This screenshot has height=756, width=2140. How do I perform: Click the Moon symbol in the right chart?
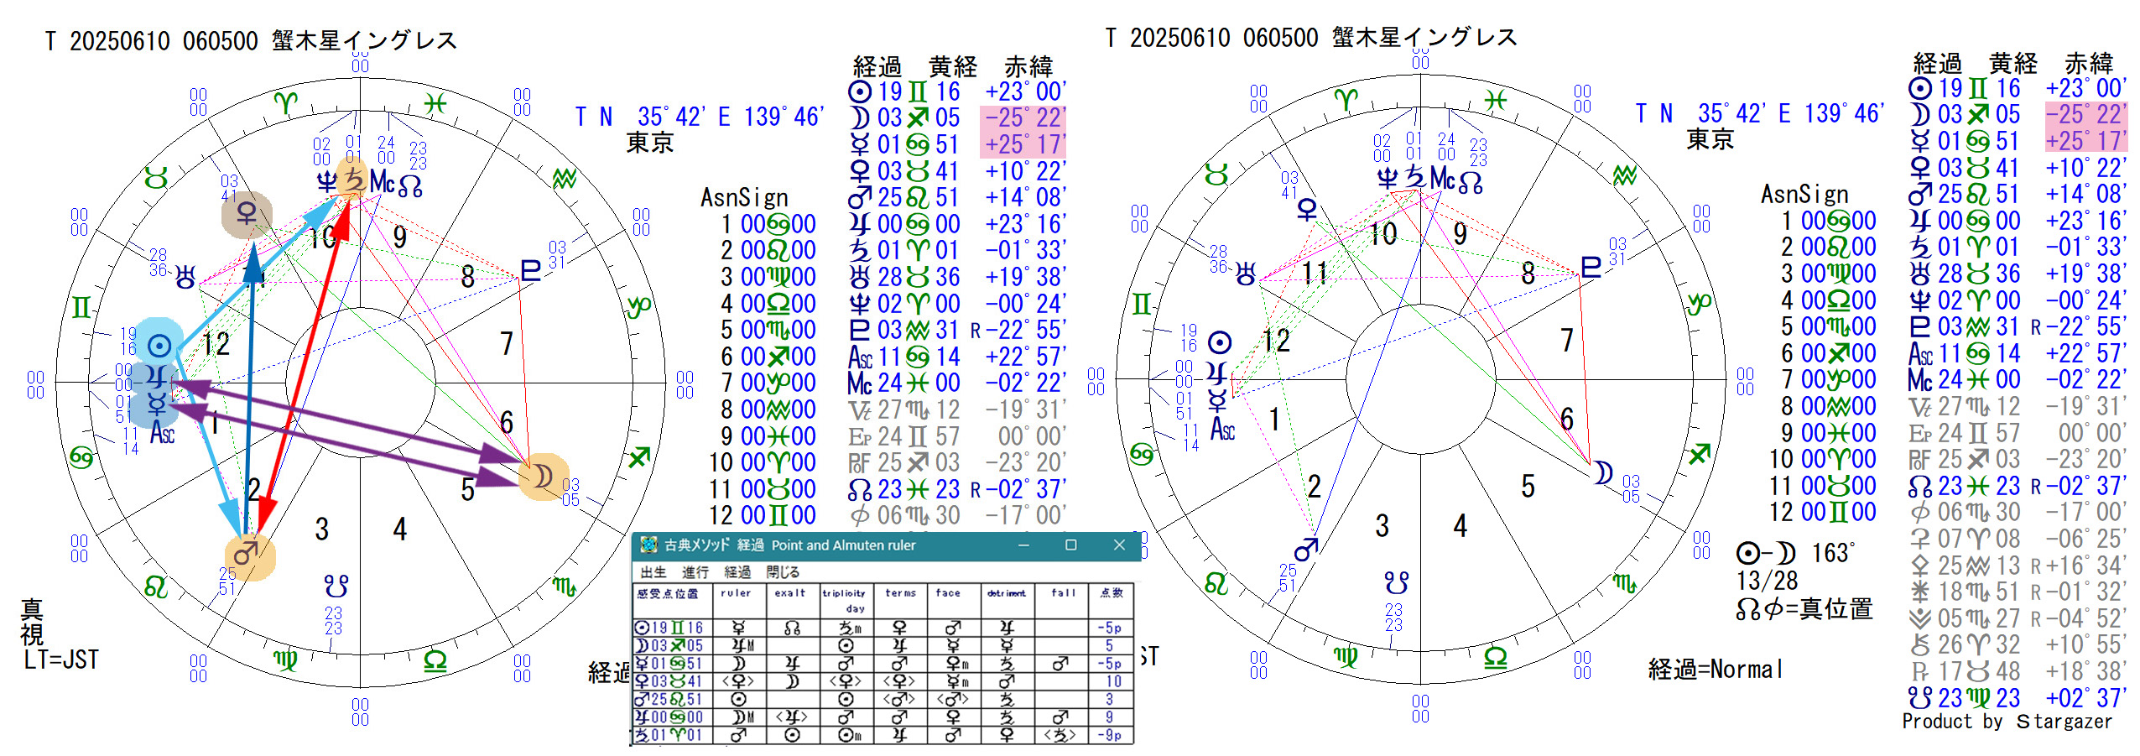click(x=1603, y=473)
